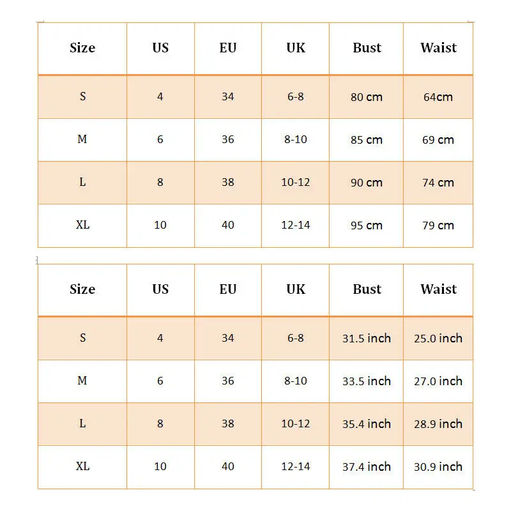The height and width of the screenshot is (511, 511).
Task: Select the XL size cell in the inch table
Action: pos(82,466)
